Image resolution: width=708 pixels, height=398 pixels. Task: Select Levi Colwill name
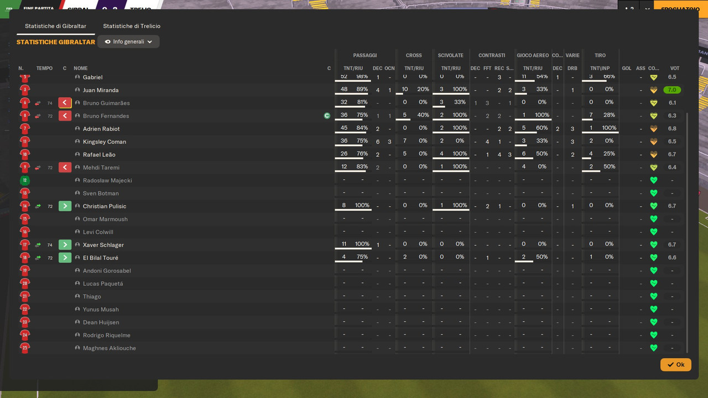pyautogui.click(x=98, y=232)
